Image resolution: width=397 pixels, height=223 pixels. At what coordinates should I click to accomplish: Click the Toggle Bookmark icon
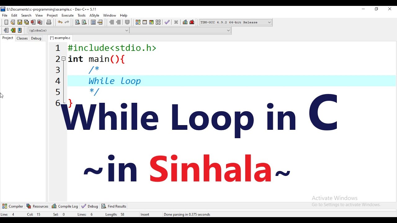(x=112, y=22)
